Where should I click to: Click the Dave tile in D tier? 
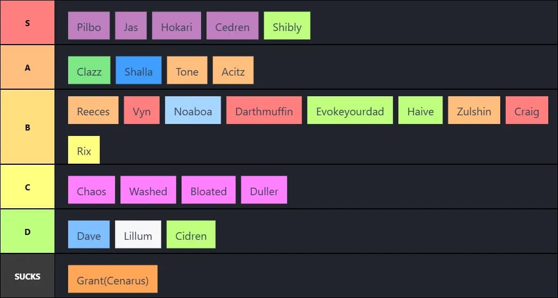click(88, 235)
